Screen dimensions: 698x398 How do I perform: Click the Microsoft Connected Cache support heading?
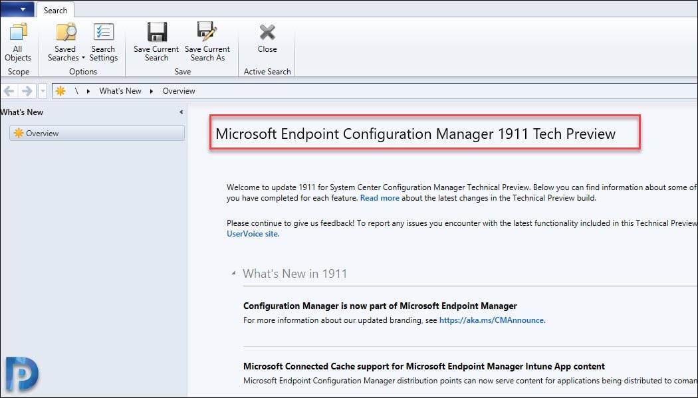(424, 366)
